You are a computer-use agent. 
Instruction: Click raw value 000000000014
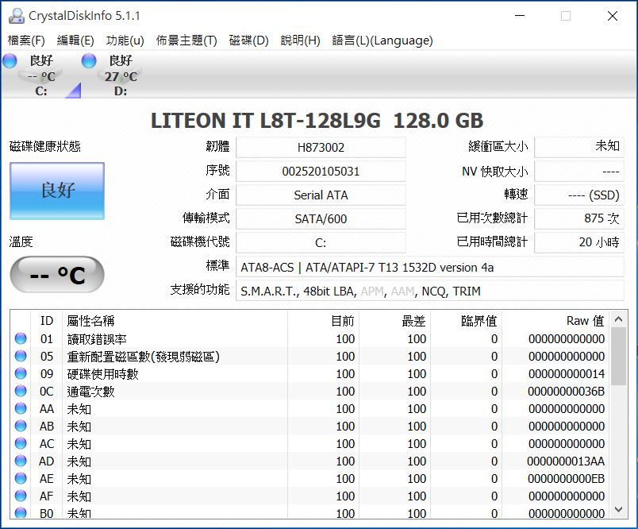tap(567, 374)
